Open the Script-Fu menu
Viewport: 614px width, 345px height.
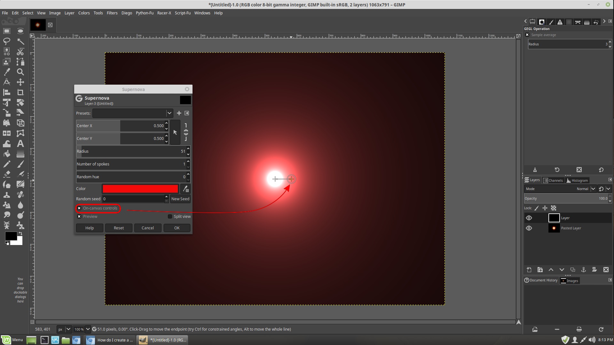183,13
